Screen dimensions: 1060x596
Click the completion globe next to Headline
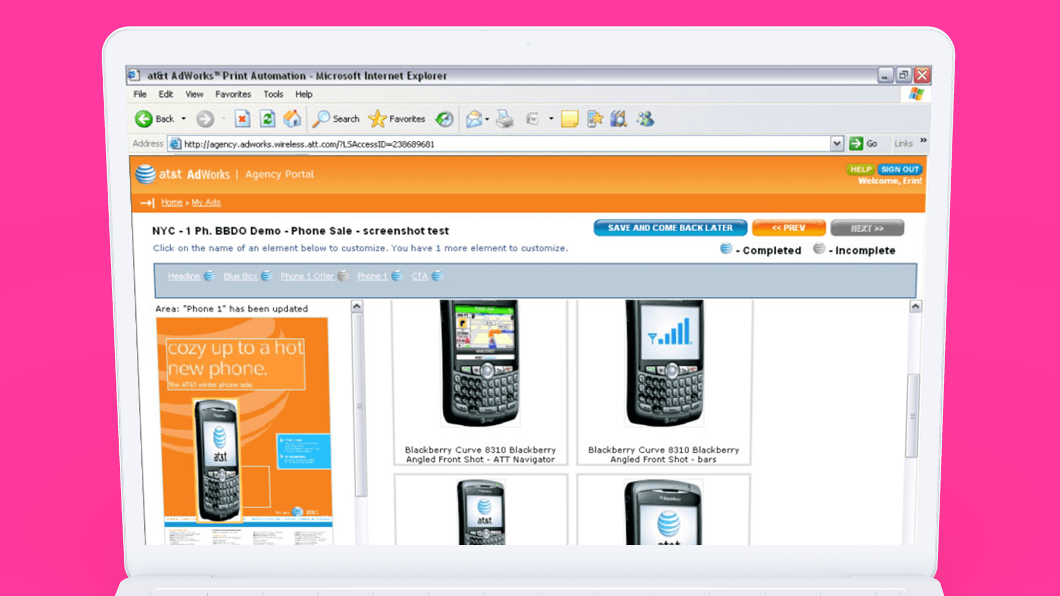click(209, 276)
